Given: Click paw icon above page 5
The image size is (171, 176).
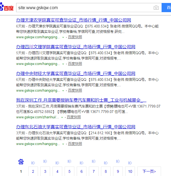Looking at the screenshot, I should tap(69, 161).
